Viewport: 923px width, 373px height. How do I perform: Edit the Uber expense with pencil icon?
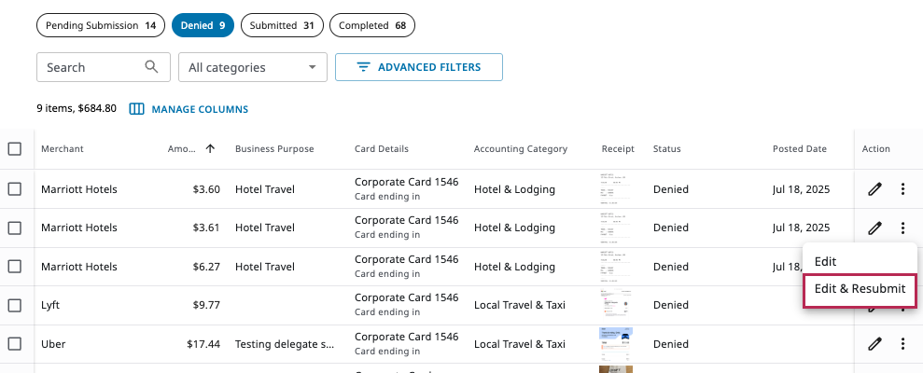pos(874,344)
